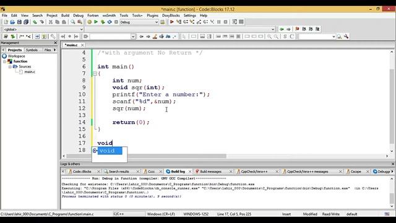Click the letter S toolbar icon

click(x=285, y=37)
